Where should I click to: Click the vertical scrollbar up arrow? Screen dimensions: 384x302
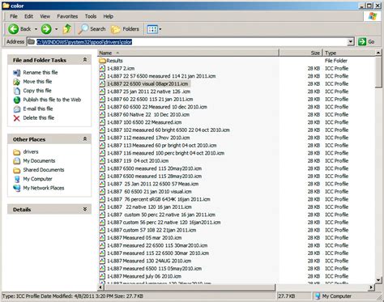(378, 53)
